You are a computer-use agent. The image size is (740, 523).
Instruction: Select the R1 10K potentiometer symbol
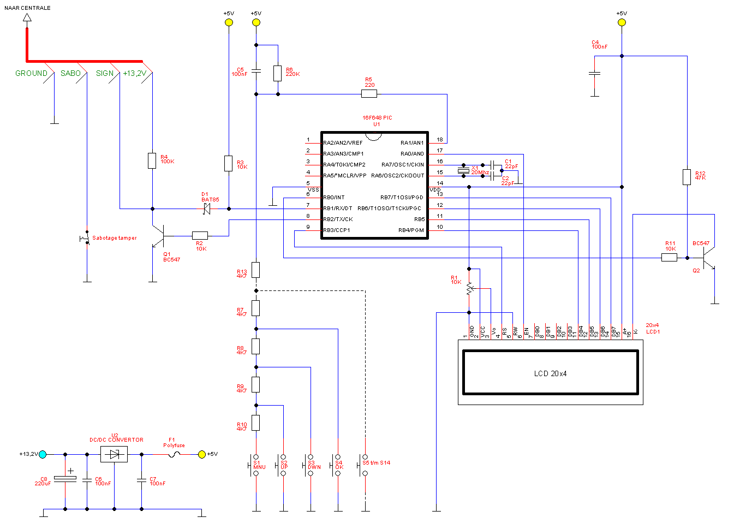pos(469,289)
